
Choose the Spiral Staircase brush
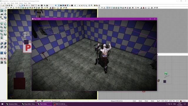pos(2,34)
